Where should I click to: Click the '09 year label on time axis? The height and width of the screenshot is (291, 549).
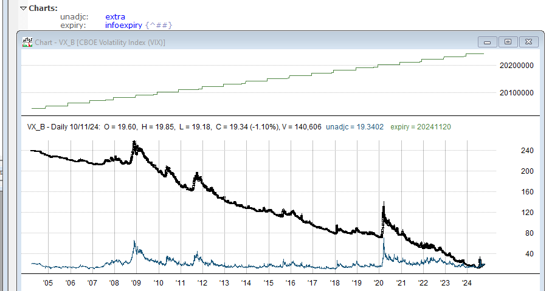click(x=136, y=282)
